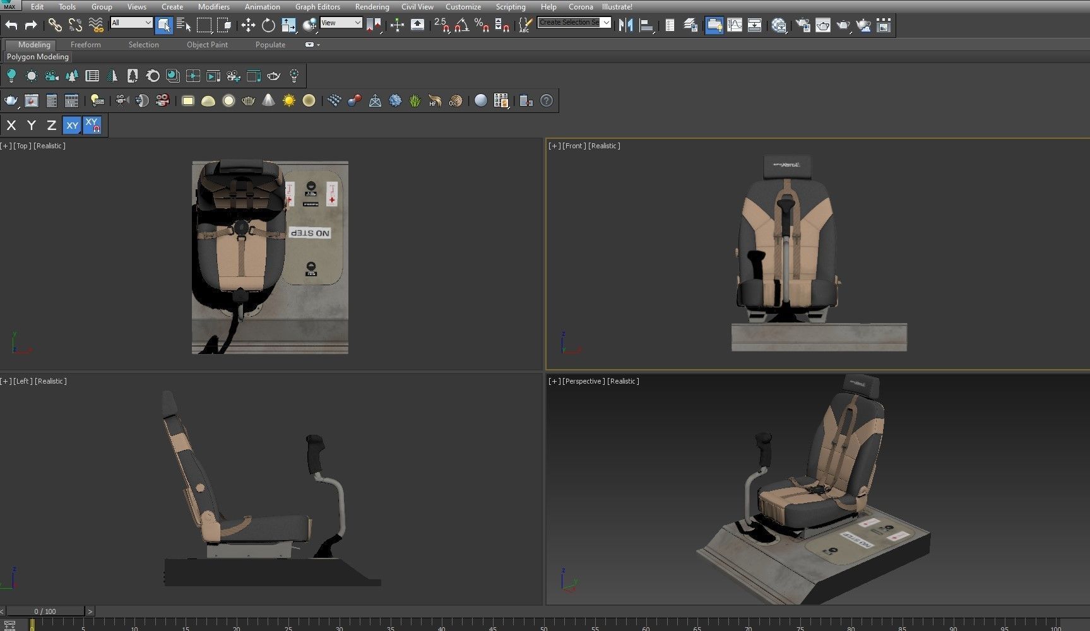Expand Create Selection Set dropdown

pyautogui.click(x=606, y=23)
